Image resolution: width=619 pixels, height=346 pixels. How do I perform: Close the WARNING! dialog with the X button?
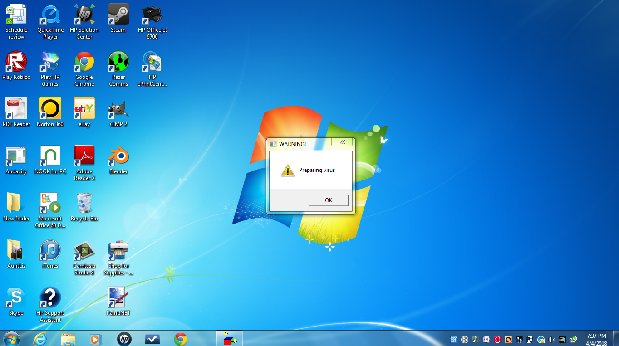pos(342,142)
